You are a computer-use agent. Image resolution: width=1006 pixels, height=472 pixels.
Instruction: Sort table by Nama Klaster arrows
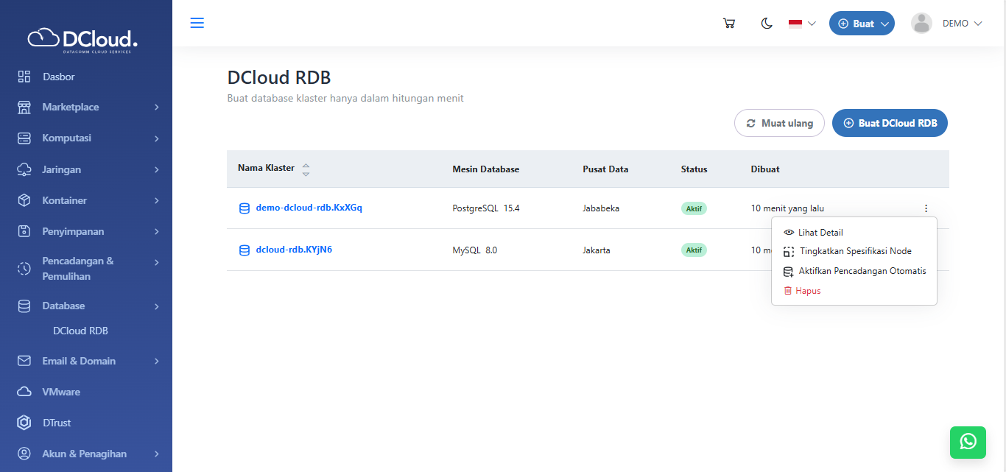[x=306, y=169]
